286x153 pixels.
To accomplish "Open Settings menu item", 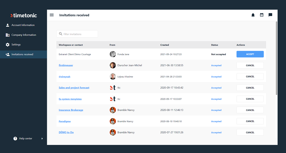I will (23, 45).
